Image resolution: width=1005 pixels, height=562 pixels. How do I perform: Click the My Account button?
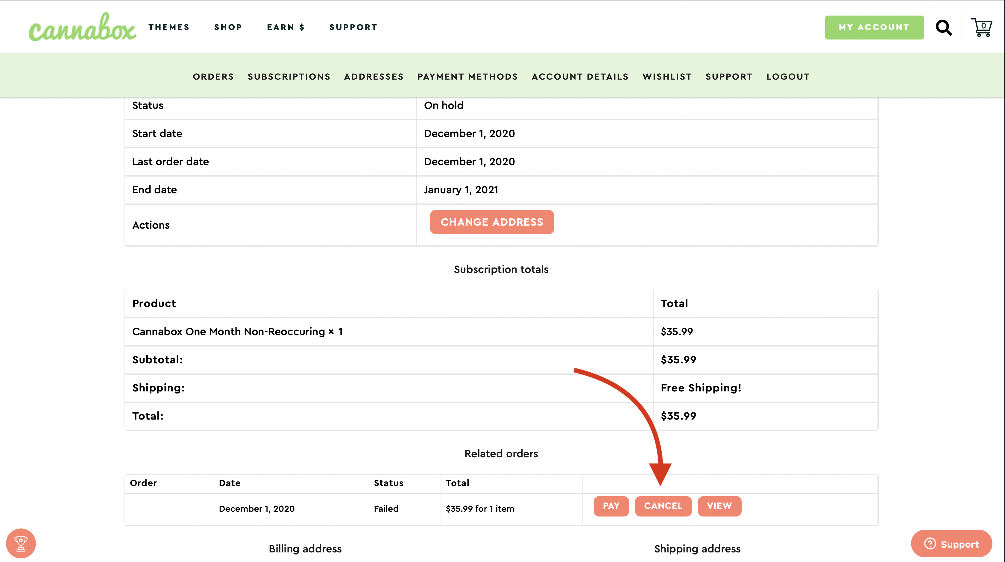(x=874, y=27)
